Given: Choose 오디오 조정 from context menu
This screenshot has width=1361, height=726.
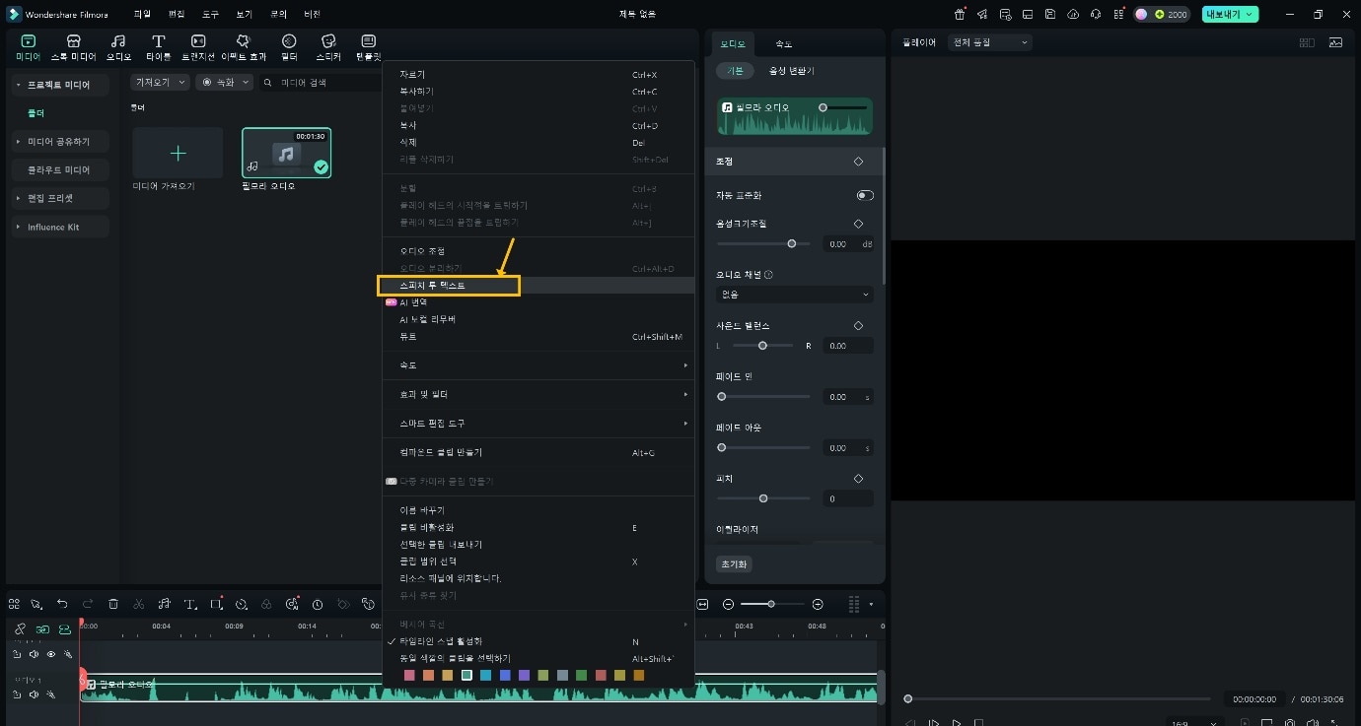Looking at the screenshot, I should pos(538,251).
